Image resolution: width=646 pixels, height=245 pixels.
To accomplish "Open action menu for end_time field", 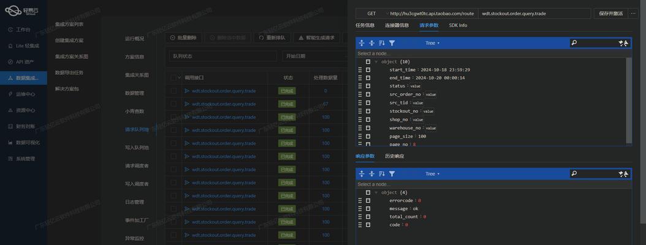I will tap(368, 78).
